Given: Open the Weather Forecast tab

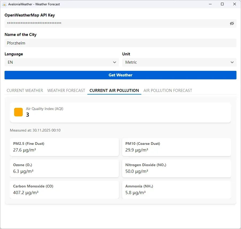Looking at the screenshot, I should tap(66, 91).
